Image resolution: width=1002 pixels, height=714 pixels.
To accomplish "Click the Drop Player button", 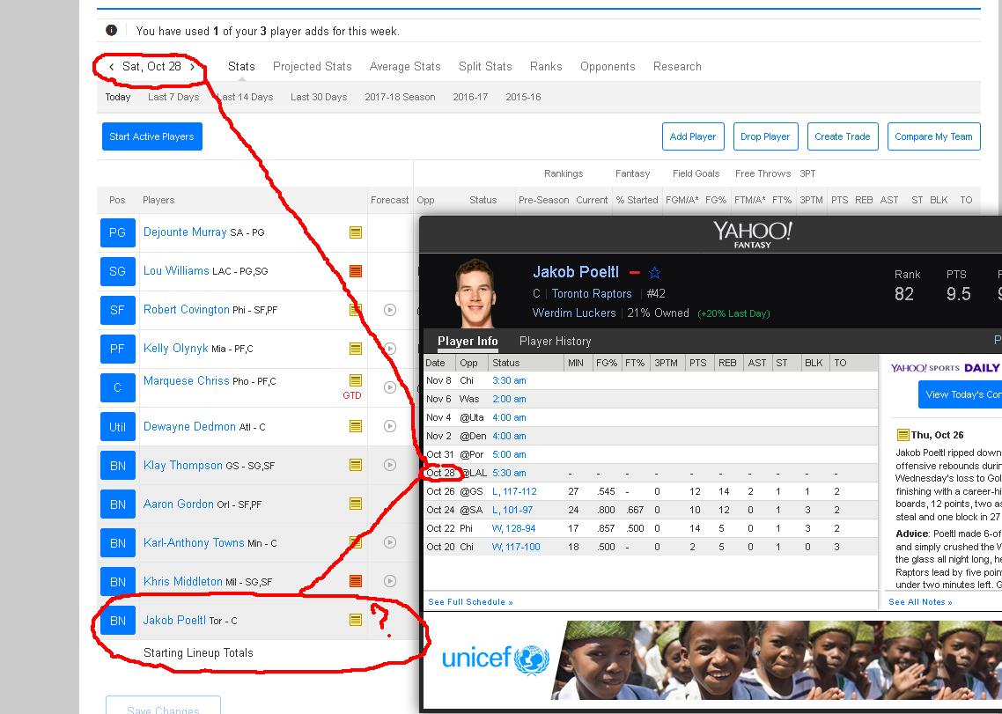I will coord(765,136).
